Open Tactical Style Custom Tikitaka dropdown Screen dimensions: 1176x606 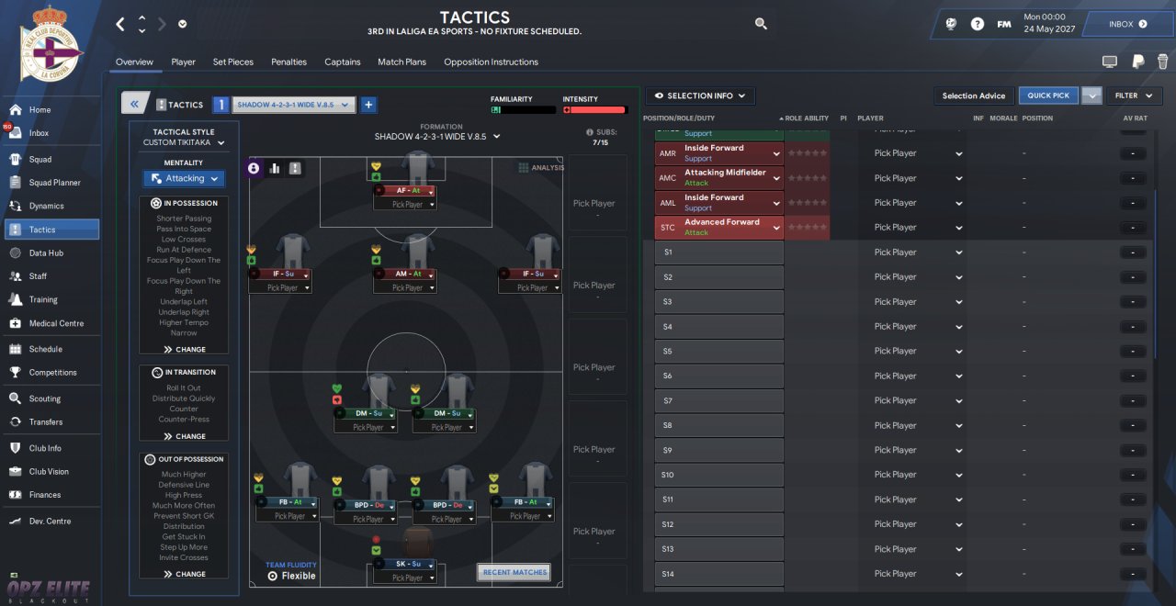pyautogui.click(x=184, y=142)
